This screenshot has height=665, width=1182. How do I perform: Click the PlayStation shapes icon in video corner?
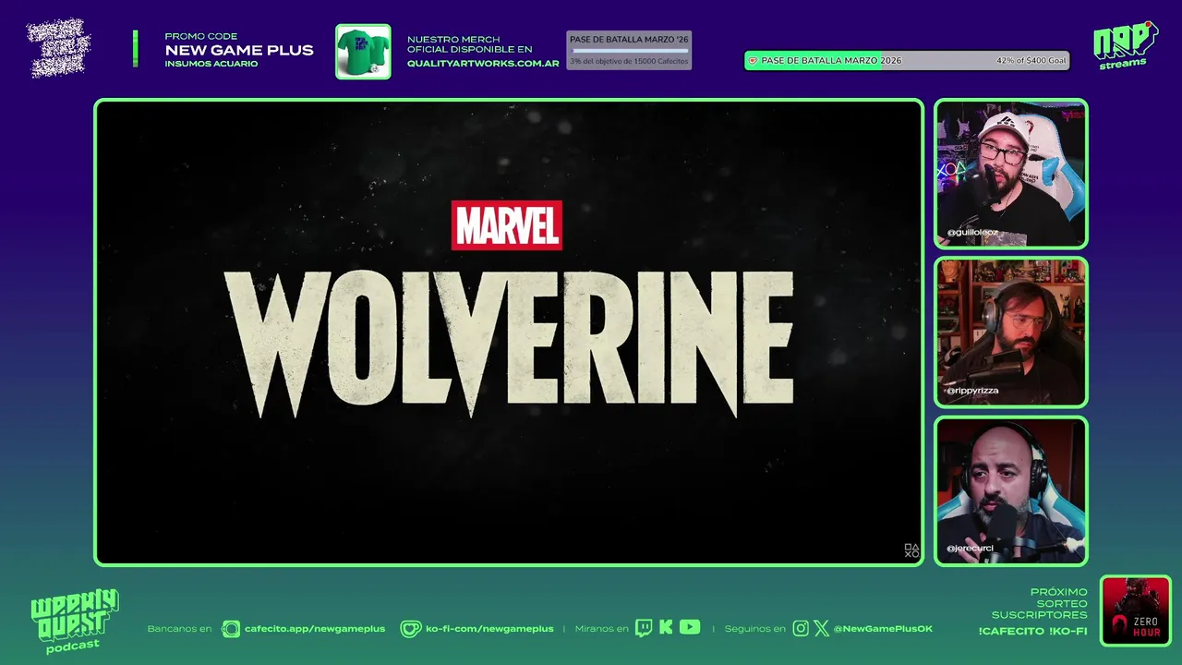click(x=911, y=550)
